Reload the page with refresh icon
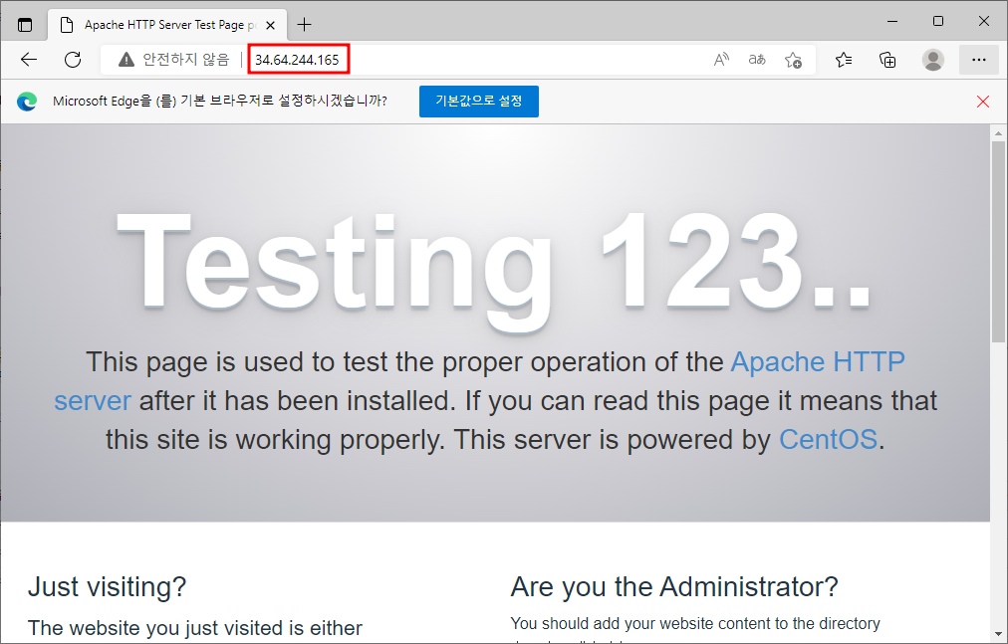Viewport: 1008px width, 644px height. (73, 60)
